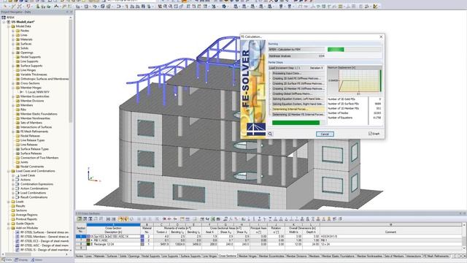Expand the Surfaces tree node
Image resolution: width=467 pixels, height=263 pixels.
click(x=13, y=44)
